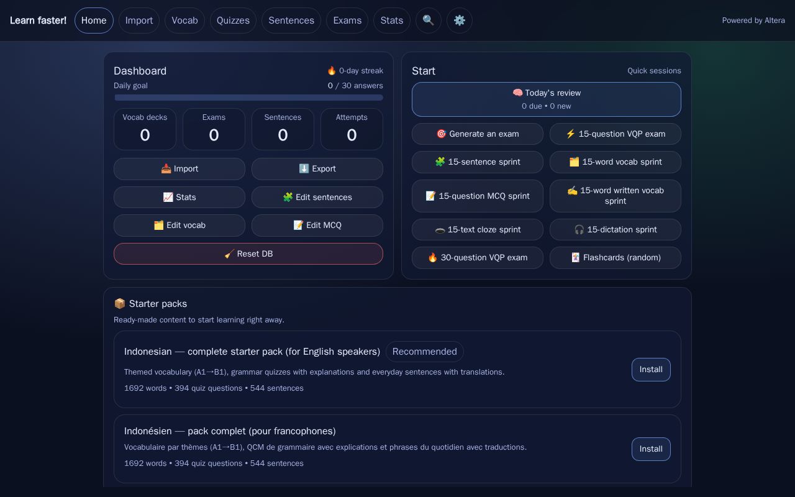Click the Learn faster! logo text
This screenshot has width=795, height=497.
(x=38, y=21)
